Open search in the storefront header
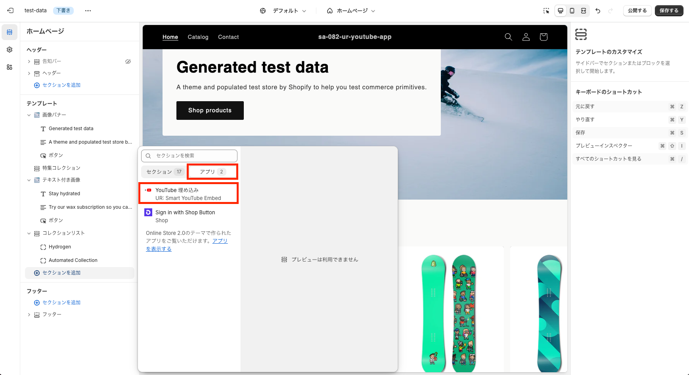The width and height of the screenshot is (689, 375). click(x=509, y=37)
